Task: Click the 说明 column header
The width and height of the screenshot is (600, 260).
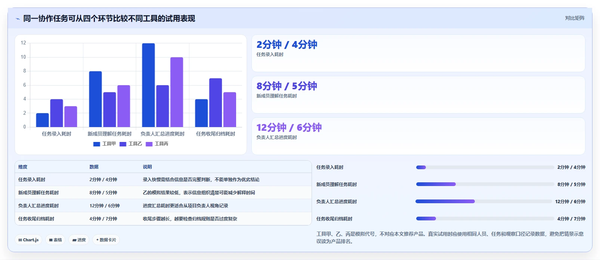Action: tap(147, 167)
